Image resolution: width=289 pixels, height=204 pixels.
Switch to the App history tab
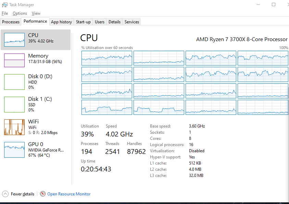pos(61,22)
